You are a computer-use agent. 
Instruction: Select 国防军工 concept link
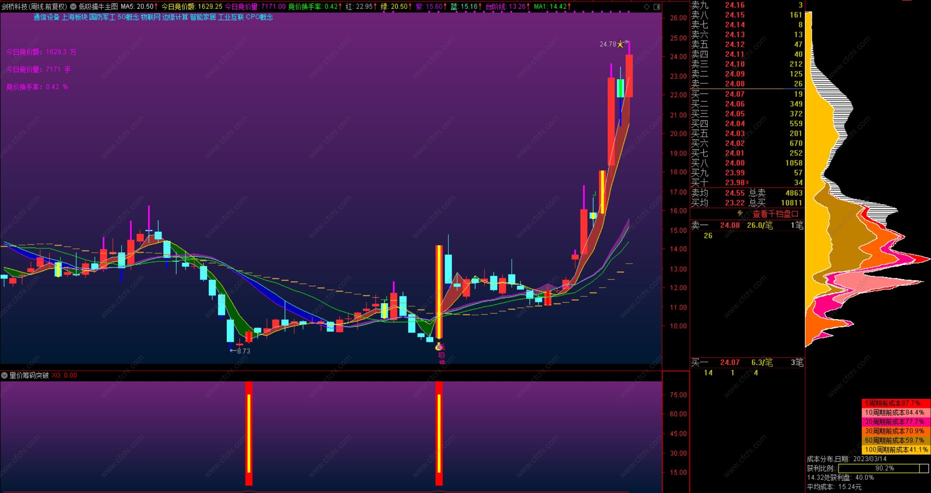(x=102, y=17)
